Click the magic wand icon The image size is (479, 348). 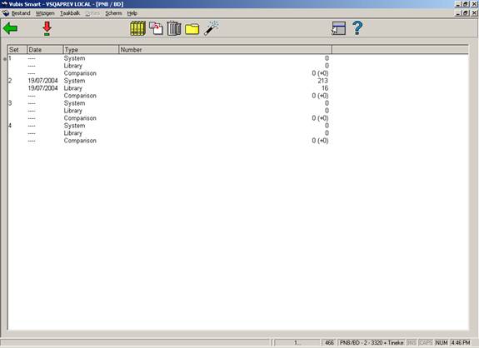(211, 28)
